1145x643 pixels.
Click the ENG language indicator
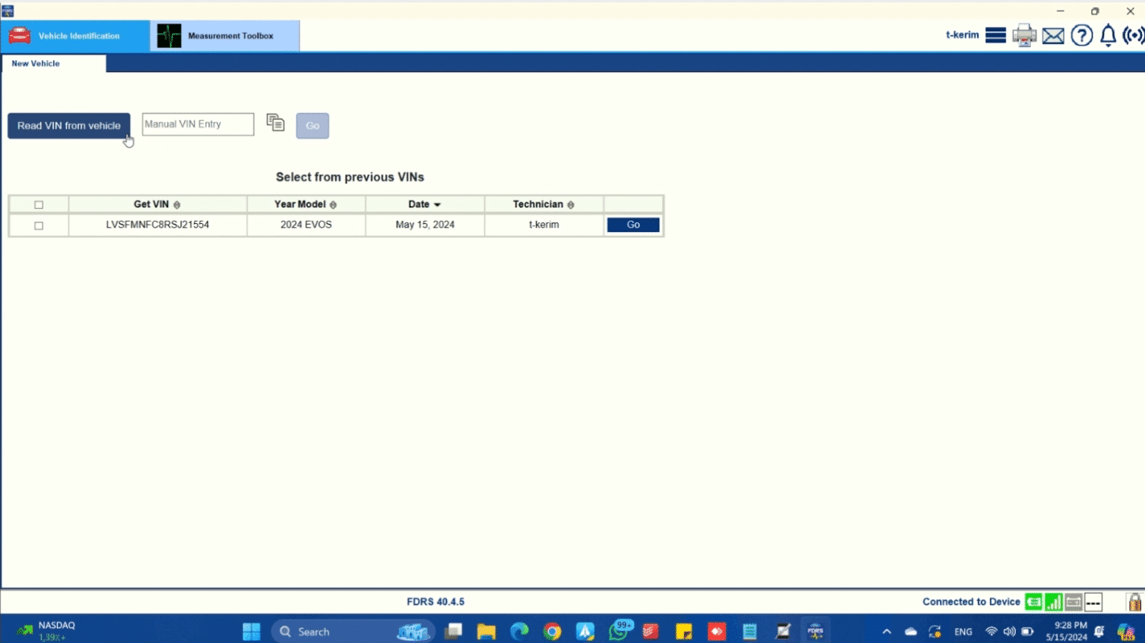click(963, 632)
